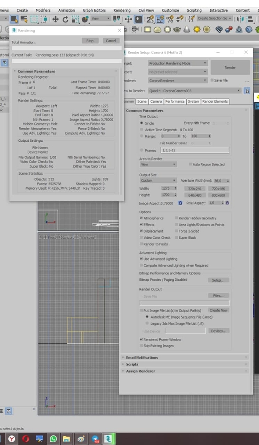Open the Output Size Custom dropdown
Screen dimensions: 259x445
[158, 180]
